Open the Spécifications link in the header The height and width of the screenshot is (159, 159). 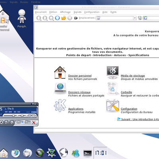139,55
